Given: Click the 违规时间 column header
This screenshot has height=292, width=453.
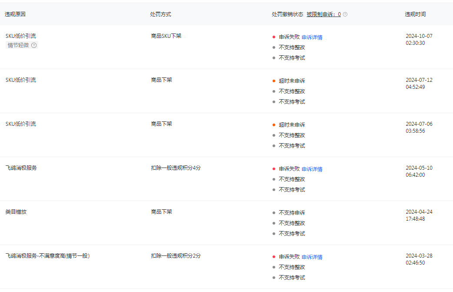Looking at the screenshot, I should [x=415, y=14].
